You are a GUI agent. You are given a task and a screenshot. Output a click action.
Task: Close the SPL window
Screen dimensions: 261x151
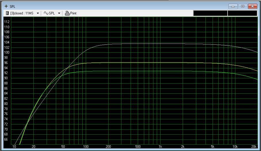pyautogui.click(x=252, y=6)
